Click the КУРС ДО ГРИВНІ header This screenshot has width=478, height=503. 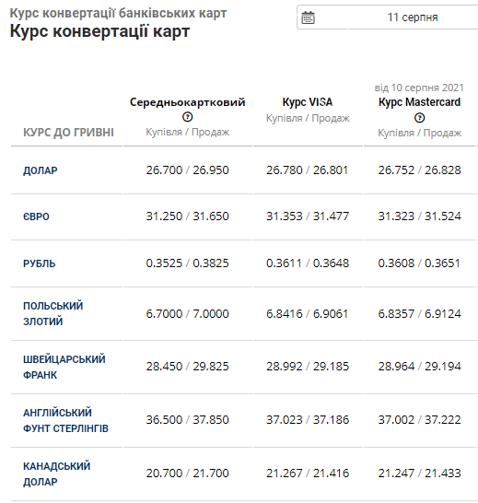[x=68, y=132]
